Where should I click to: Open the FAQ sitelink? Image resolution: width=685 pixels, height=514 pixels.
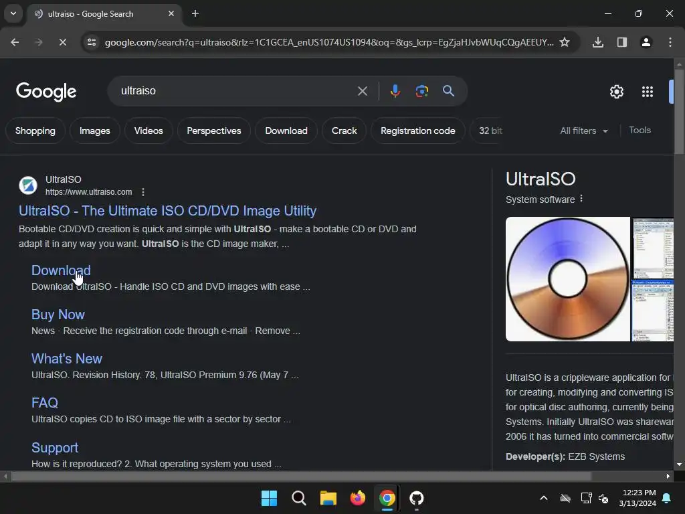tap(45, 402)
